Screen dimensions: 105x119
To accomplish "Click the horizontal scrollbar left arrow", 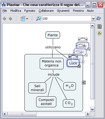I will [x=5, y=114].
